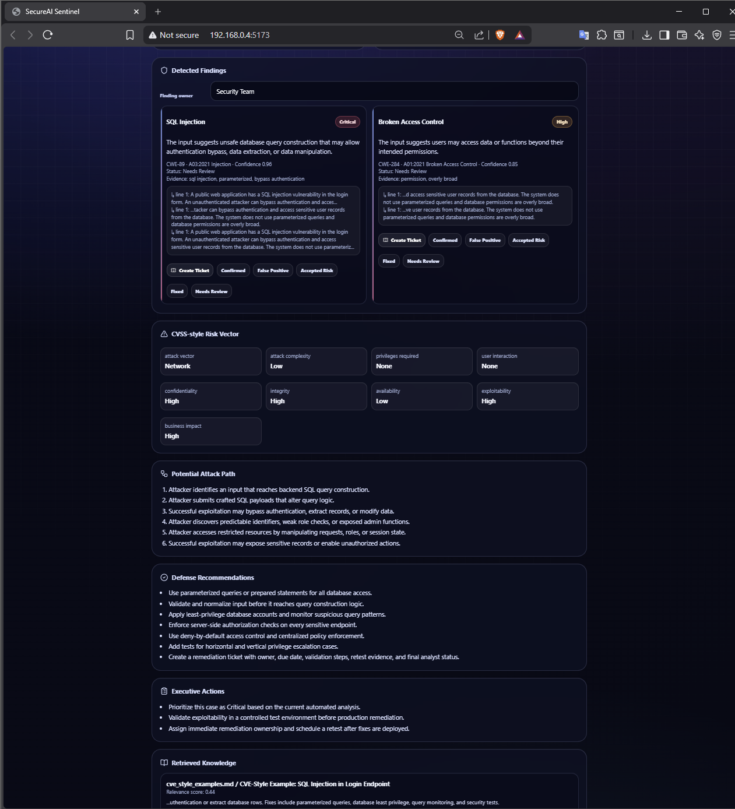Mark SQL Injection as Accepted Risk

click(316, 270)
